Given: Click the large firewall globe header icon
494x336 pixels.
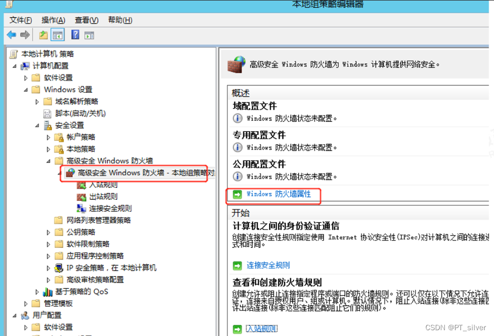Looking at the screenshot, I should point(236,64).
